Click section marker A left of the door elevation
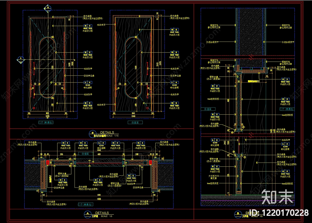The width and height of the screenshot is (312, 223). (20, 59)
